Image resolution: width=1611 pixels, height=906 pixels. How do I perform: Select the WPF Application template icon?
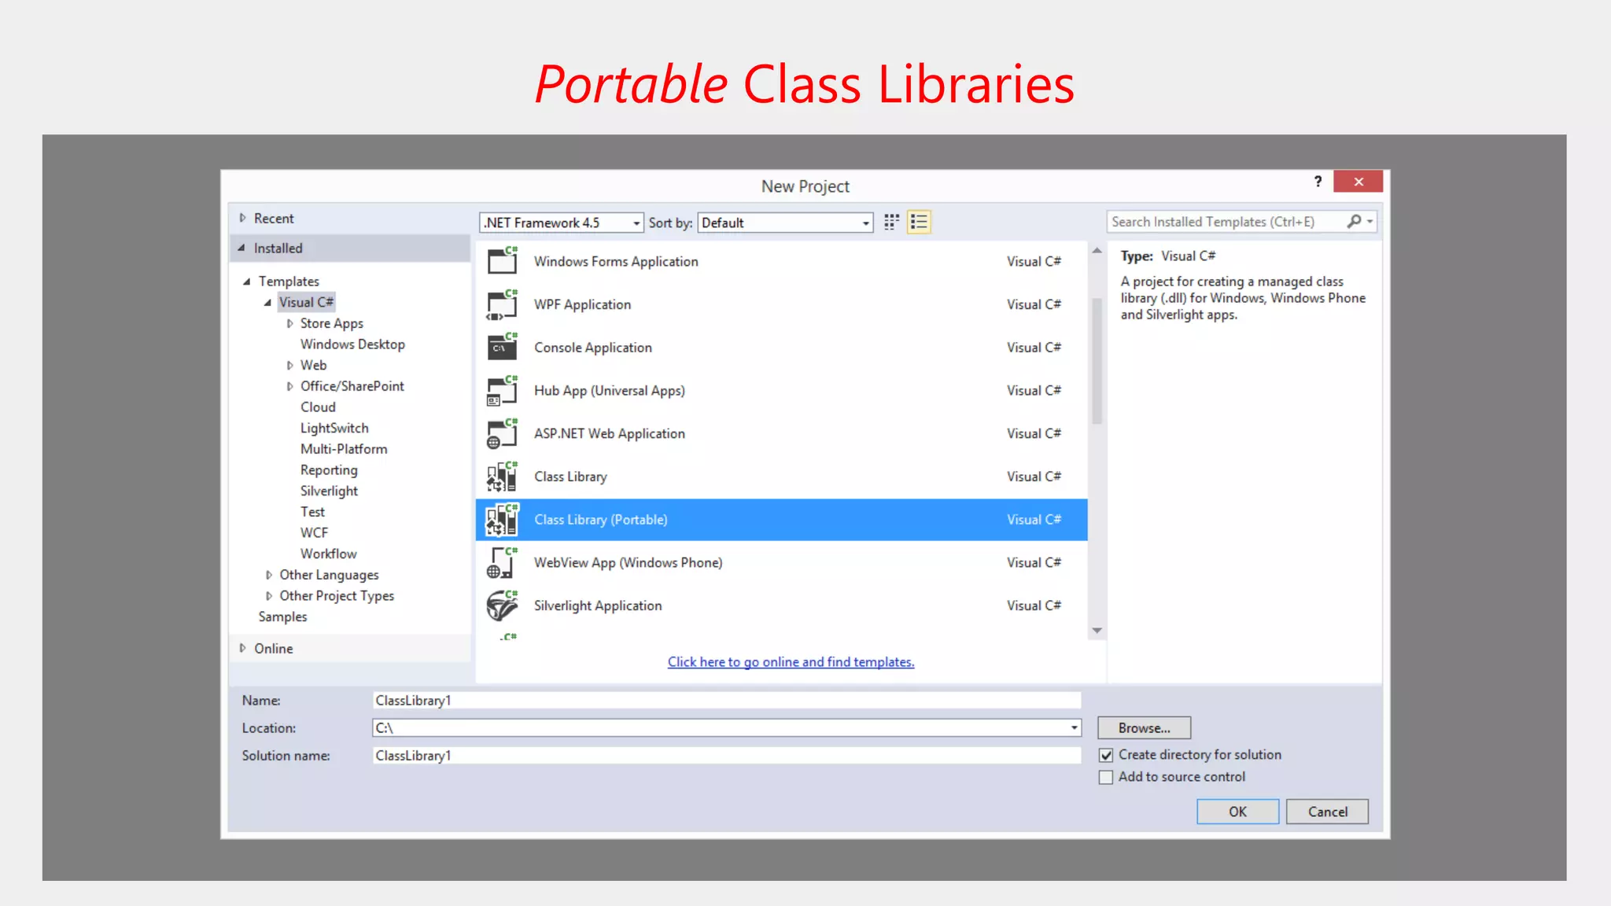click(502, 304)
